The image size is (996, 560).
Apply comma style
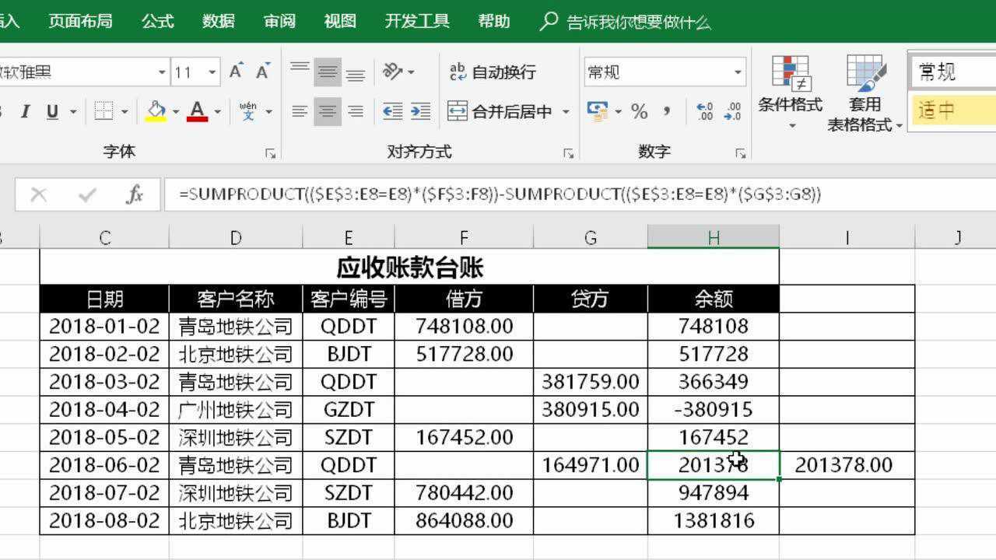(x=667, y=112)
